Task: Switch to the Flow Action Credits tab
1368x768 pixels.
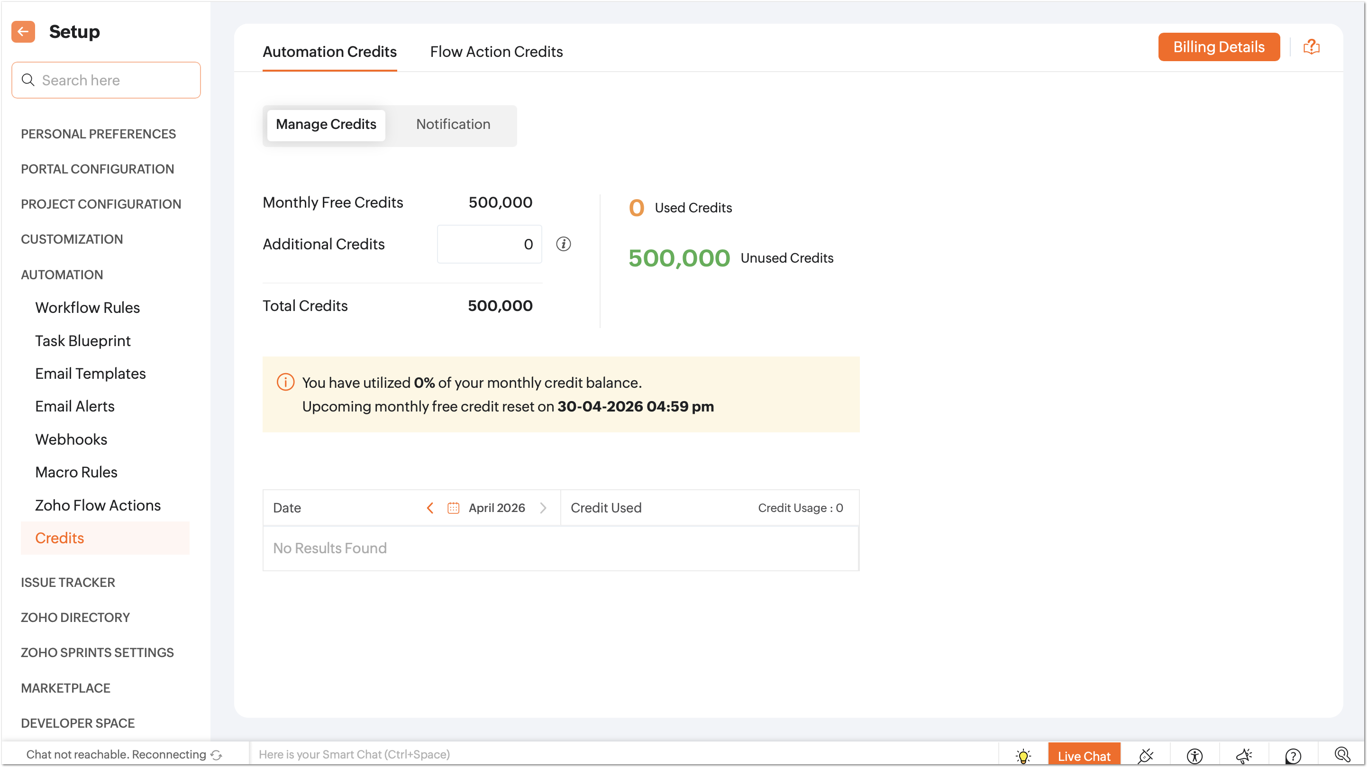Action: pos(496,52)
